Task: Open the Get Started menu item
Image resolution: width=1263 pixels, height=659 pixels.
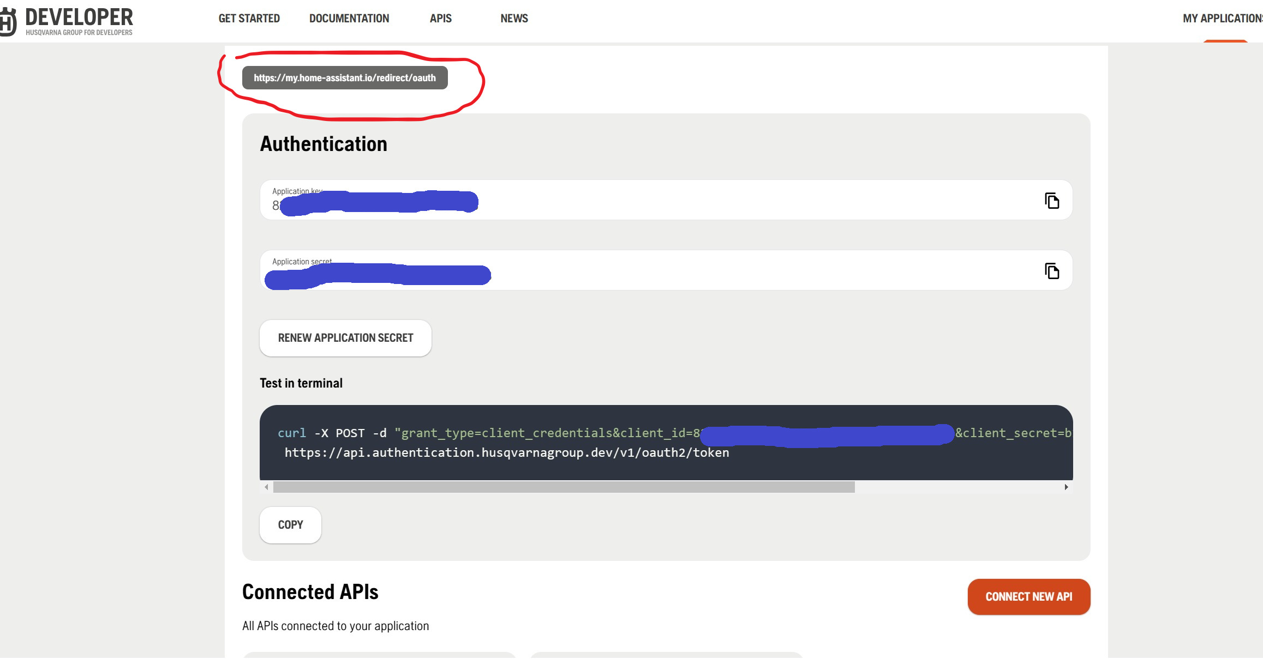Action: pos(249,19)
